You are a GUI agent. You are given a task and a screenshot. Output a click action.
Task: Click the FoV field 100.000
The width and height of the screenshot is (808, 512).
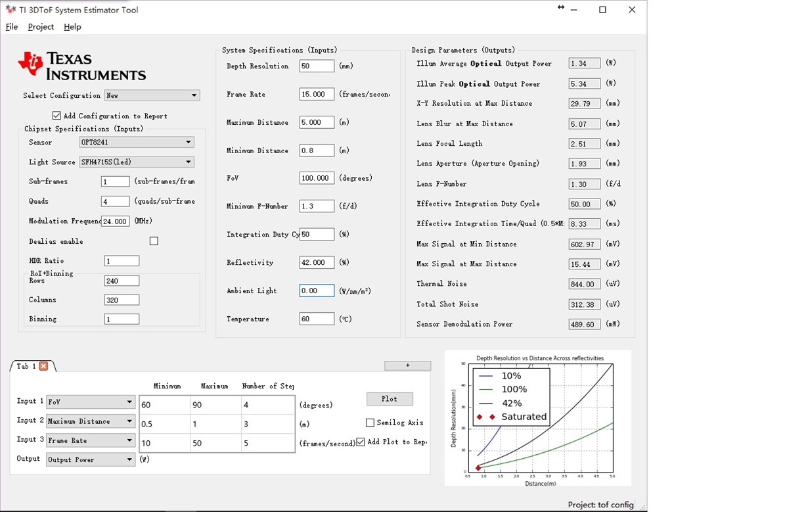tap(317, 178)
